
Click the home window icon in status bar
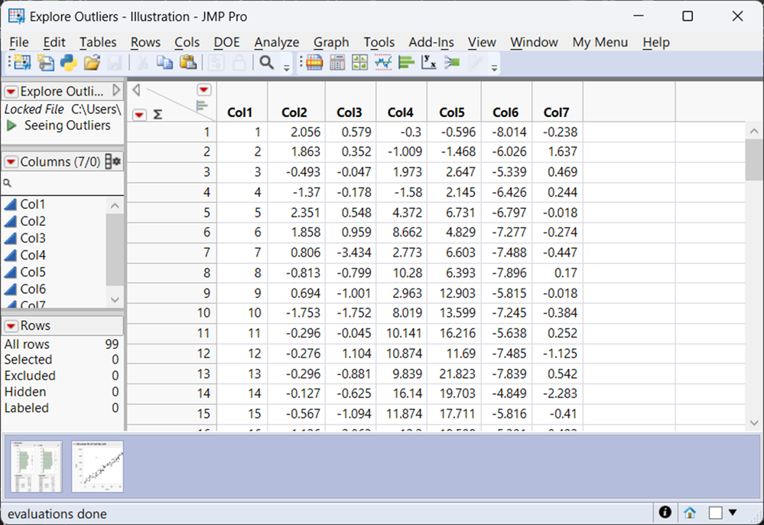[690, 513]
